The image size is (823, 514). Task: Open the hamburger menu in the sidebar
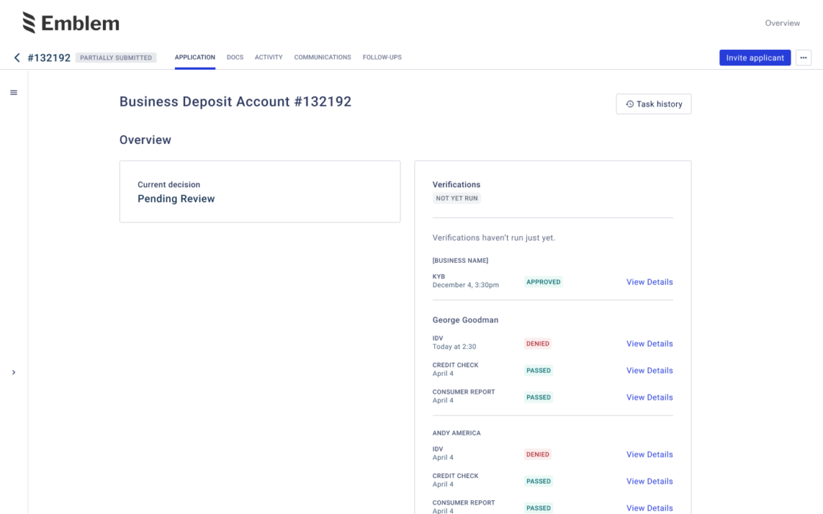click(x=13, y=93)
